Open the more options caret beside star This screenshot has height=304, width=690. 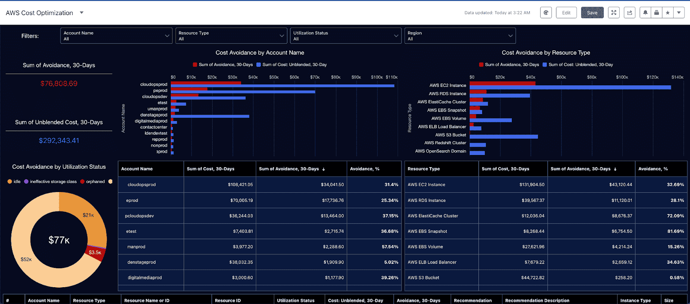coord(679,13)
